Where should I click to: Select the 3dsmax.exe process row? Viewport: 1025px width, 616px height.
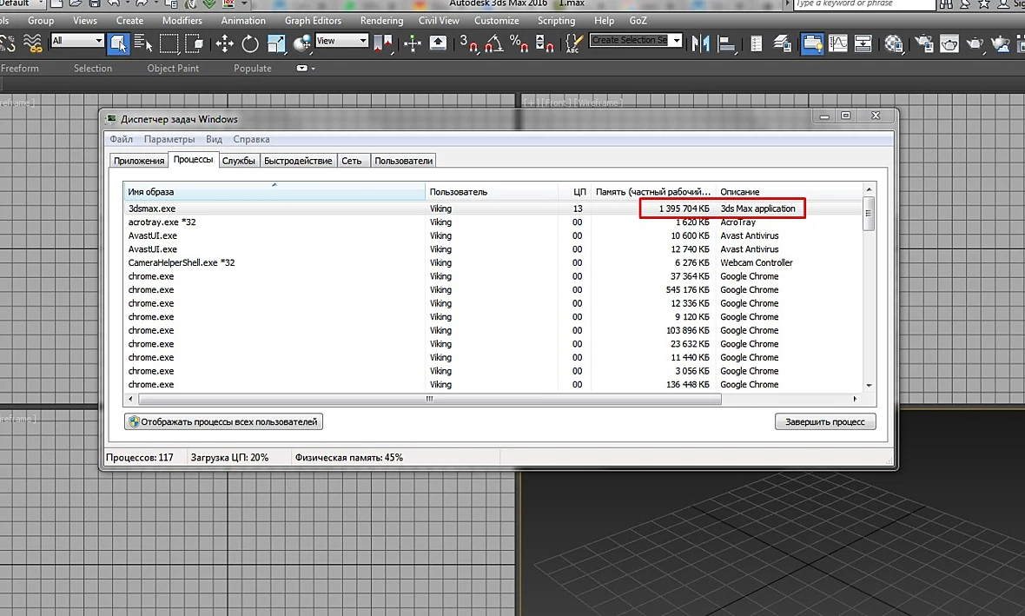pos(493,209)
